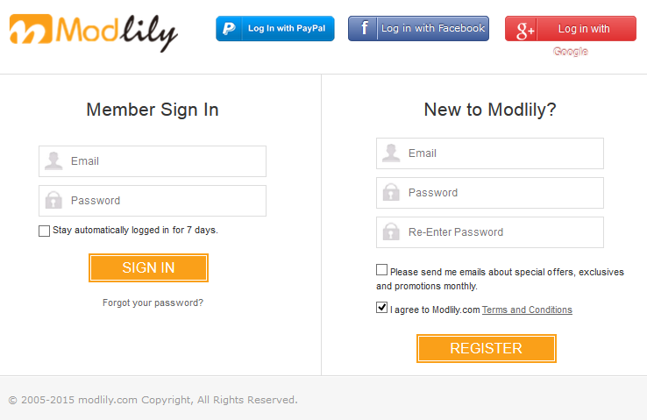Screen dimensions: 647x420
Task: Click the lock icon in sign-in Password field
Action: (x=54, y=201)
